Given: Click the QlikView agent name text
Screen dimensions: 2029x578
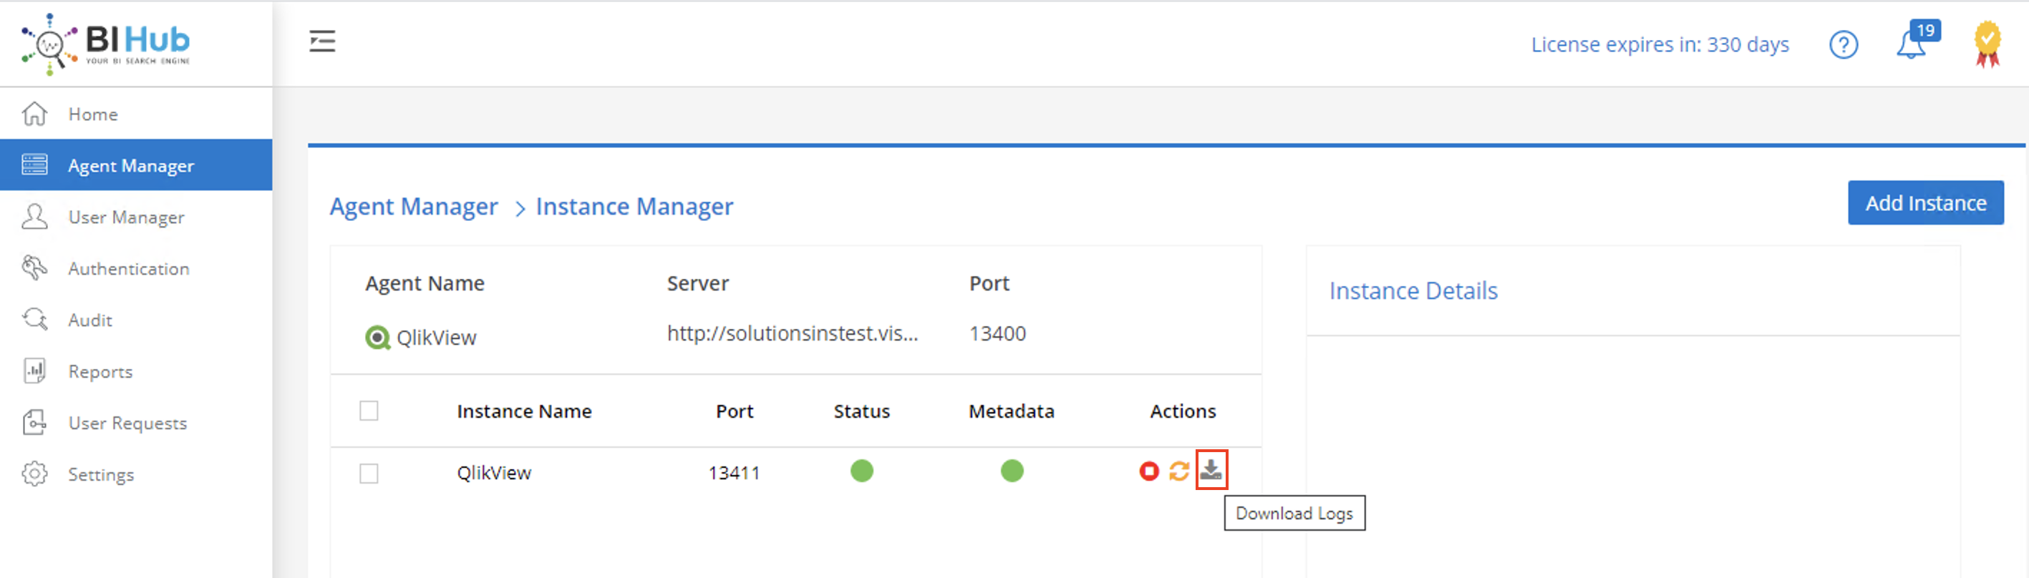Looking at the screenshot, I should [x=436, y=338].
